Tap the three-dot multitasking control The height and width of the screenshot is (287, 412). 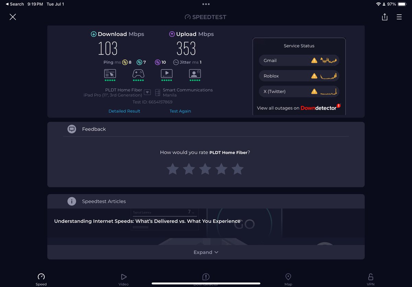pyautogui.click(x=206, y=4)
